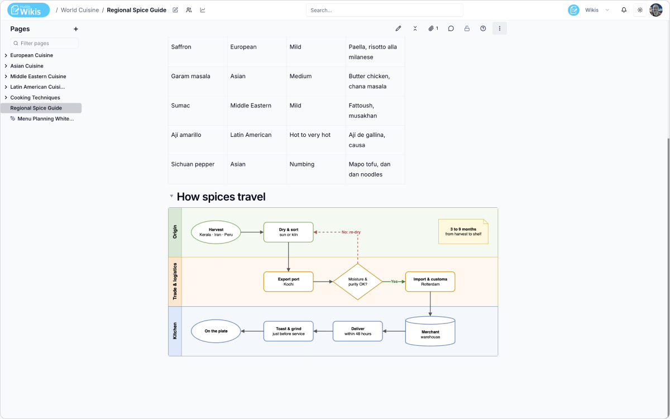Click the Wikis app icon in the header

coord(573,10)
